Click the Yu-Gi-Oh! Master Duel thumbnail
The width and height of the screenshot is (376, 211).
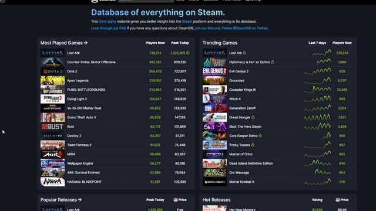pyautogui.click(x=52, y=108)
